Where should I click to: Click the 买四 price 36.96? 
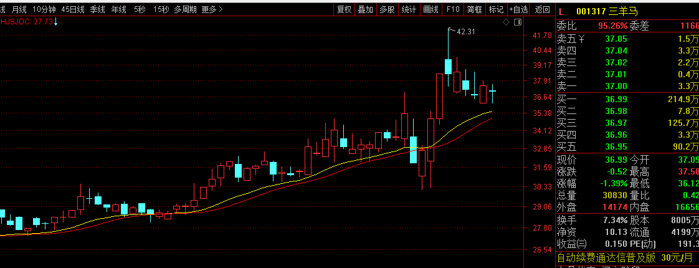pyautogui.click(x=616, y=134)
